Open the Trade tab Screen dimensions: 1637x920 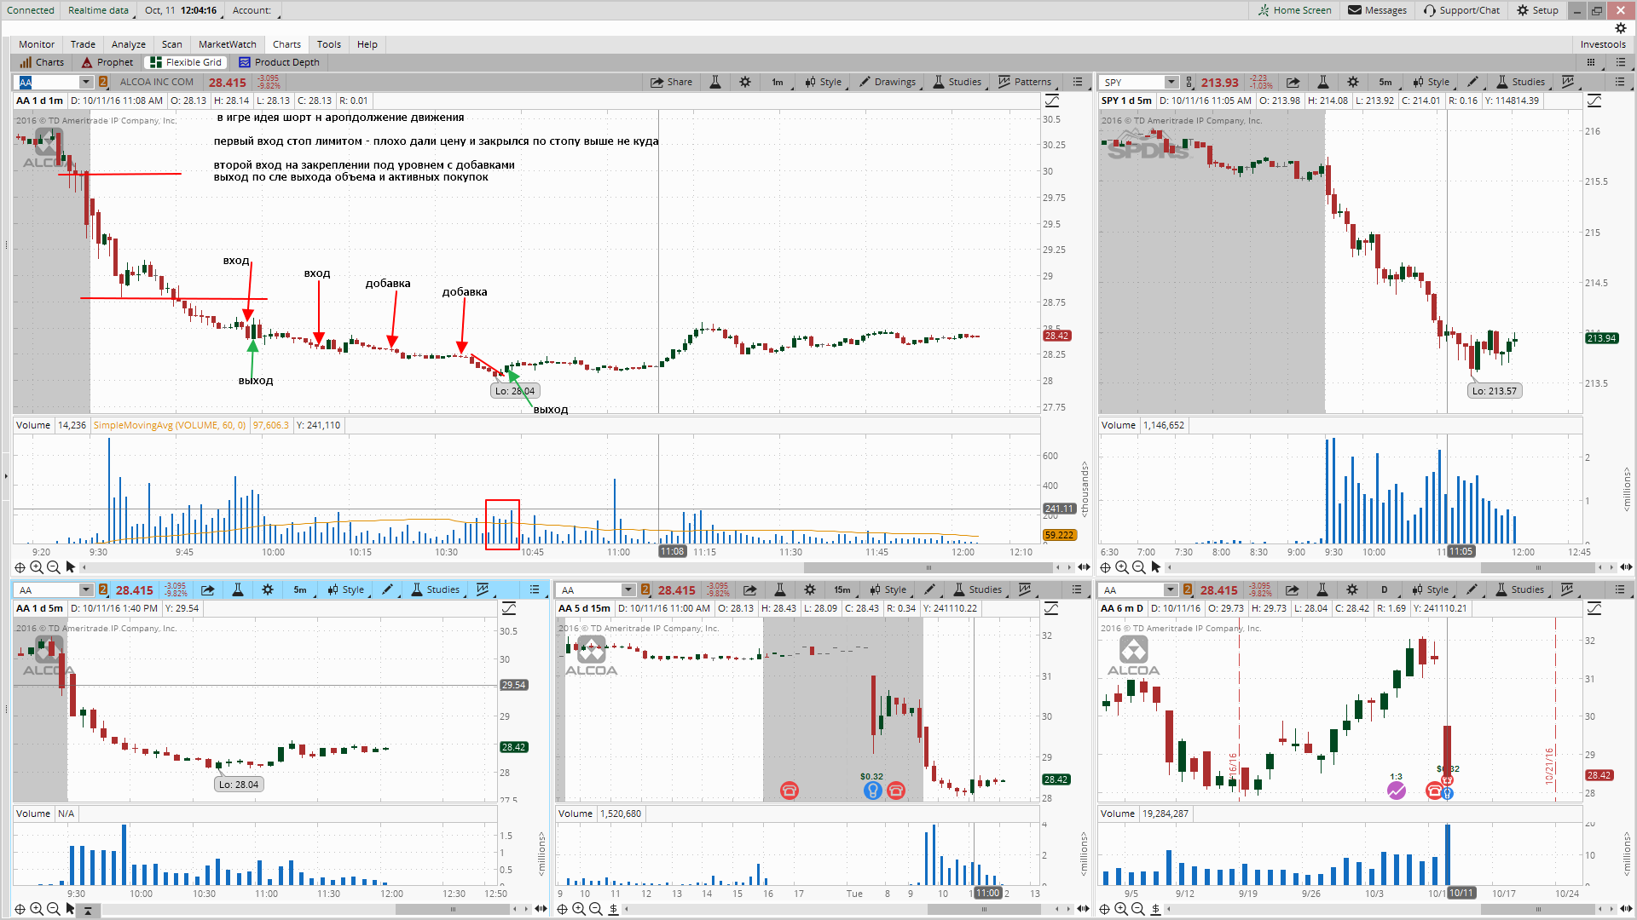(83, 44)
